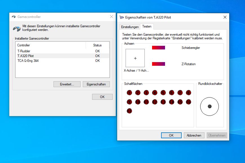Switch to the Einstellungen tab
Viewport: 245px width, 163px height.
[130, 27]
